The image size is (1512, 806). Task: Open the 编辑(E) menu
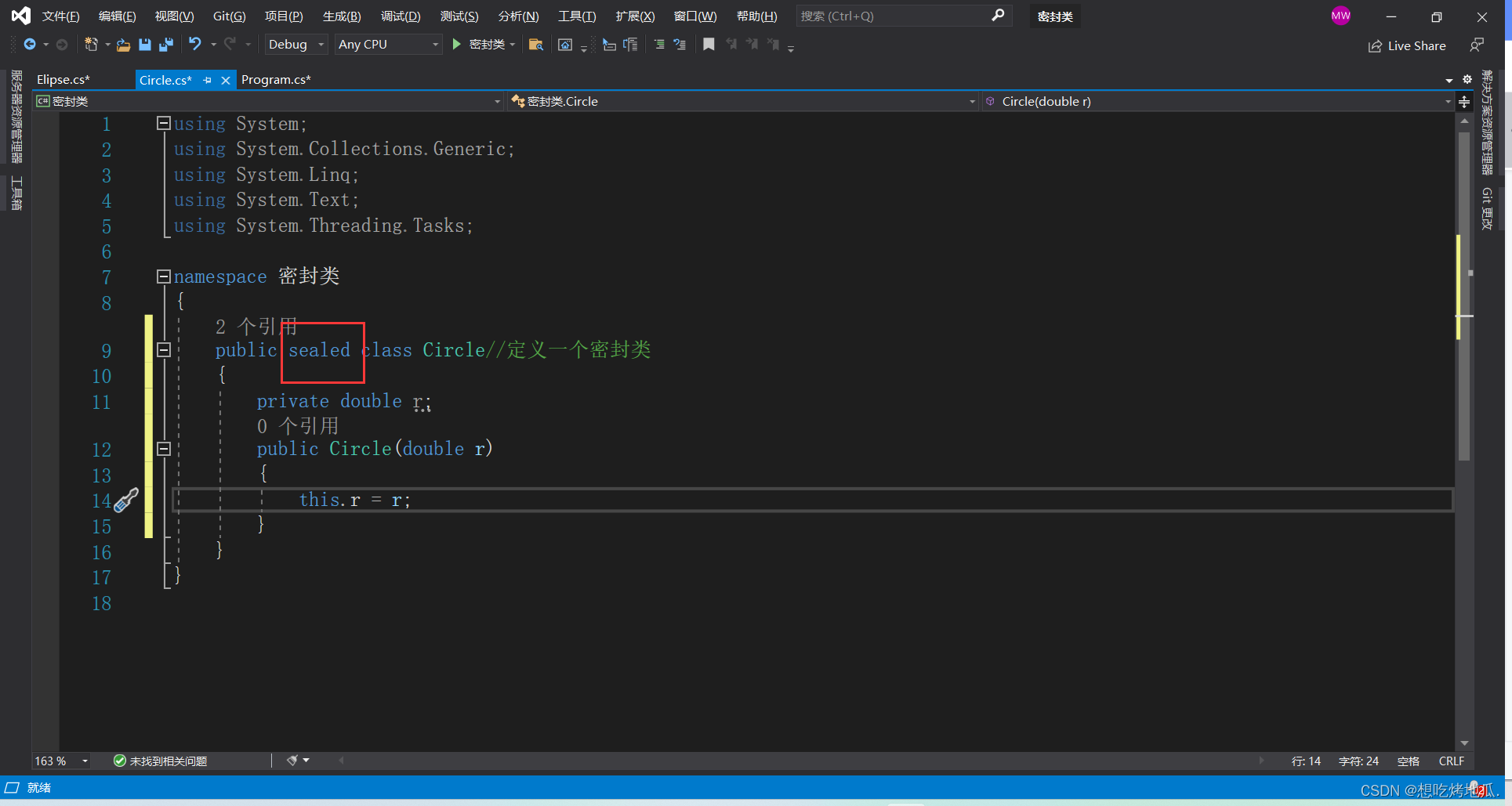click(117, 16)
